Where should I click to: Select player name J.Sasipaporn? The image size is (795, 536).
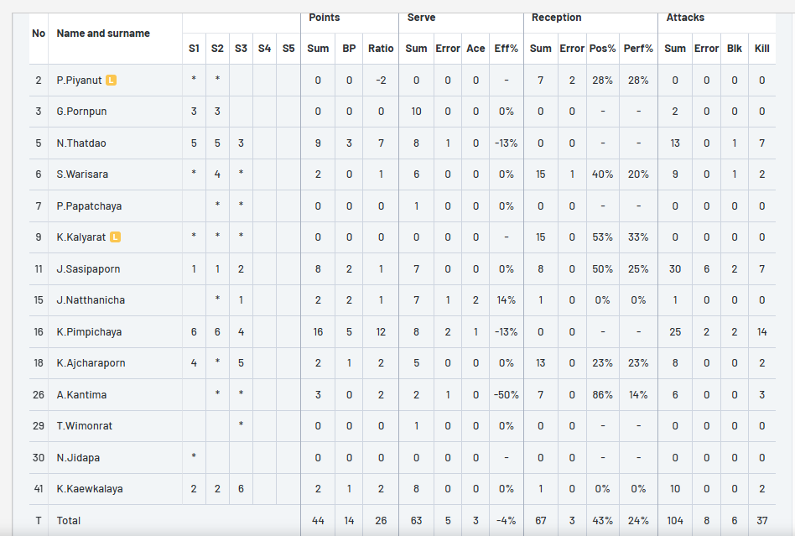(88, 269)
